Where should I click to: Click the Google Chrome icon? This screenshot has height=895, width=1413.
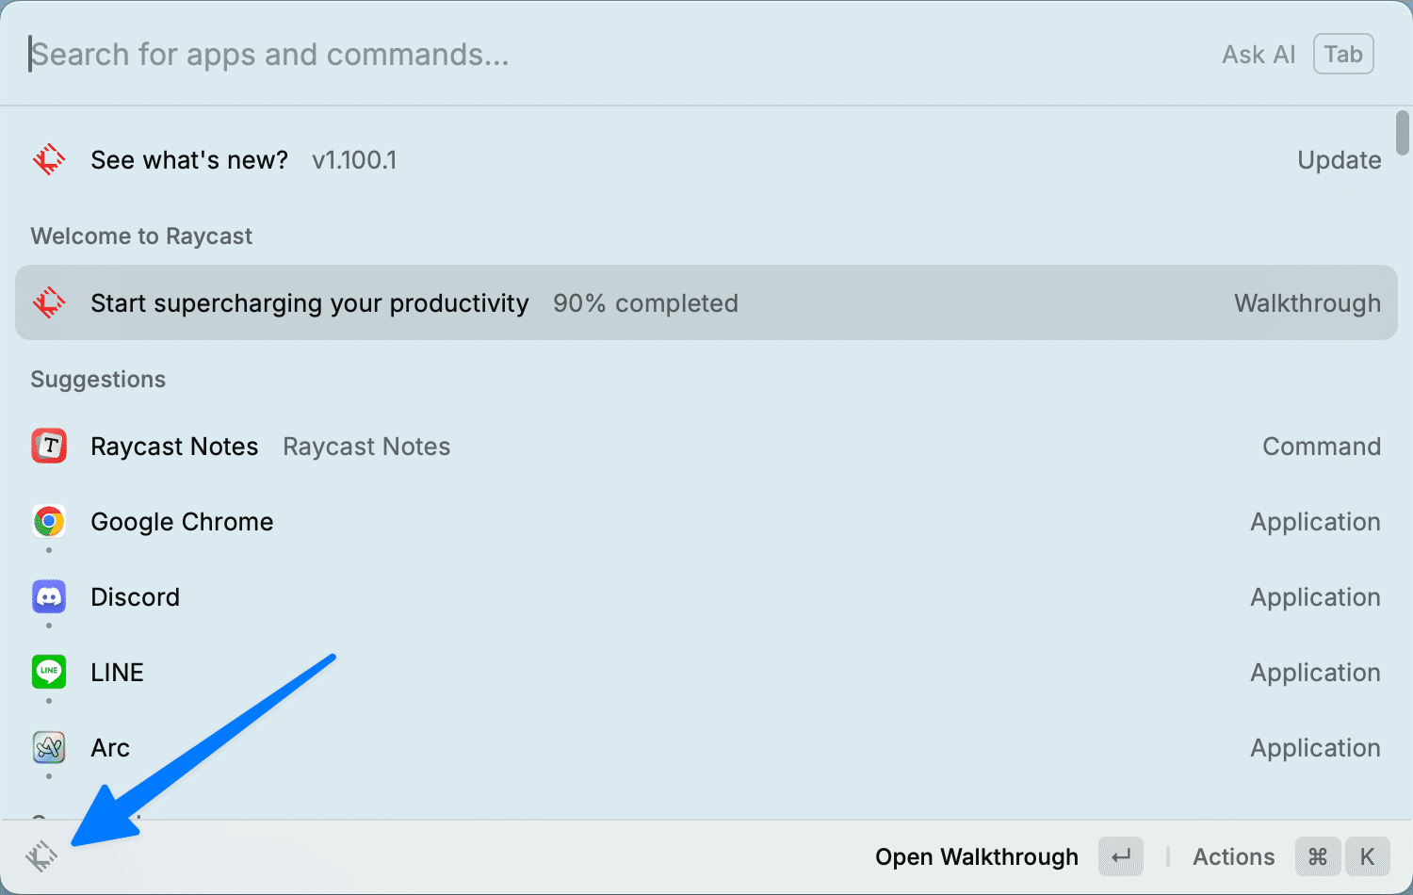[x=49, y=521]
